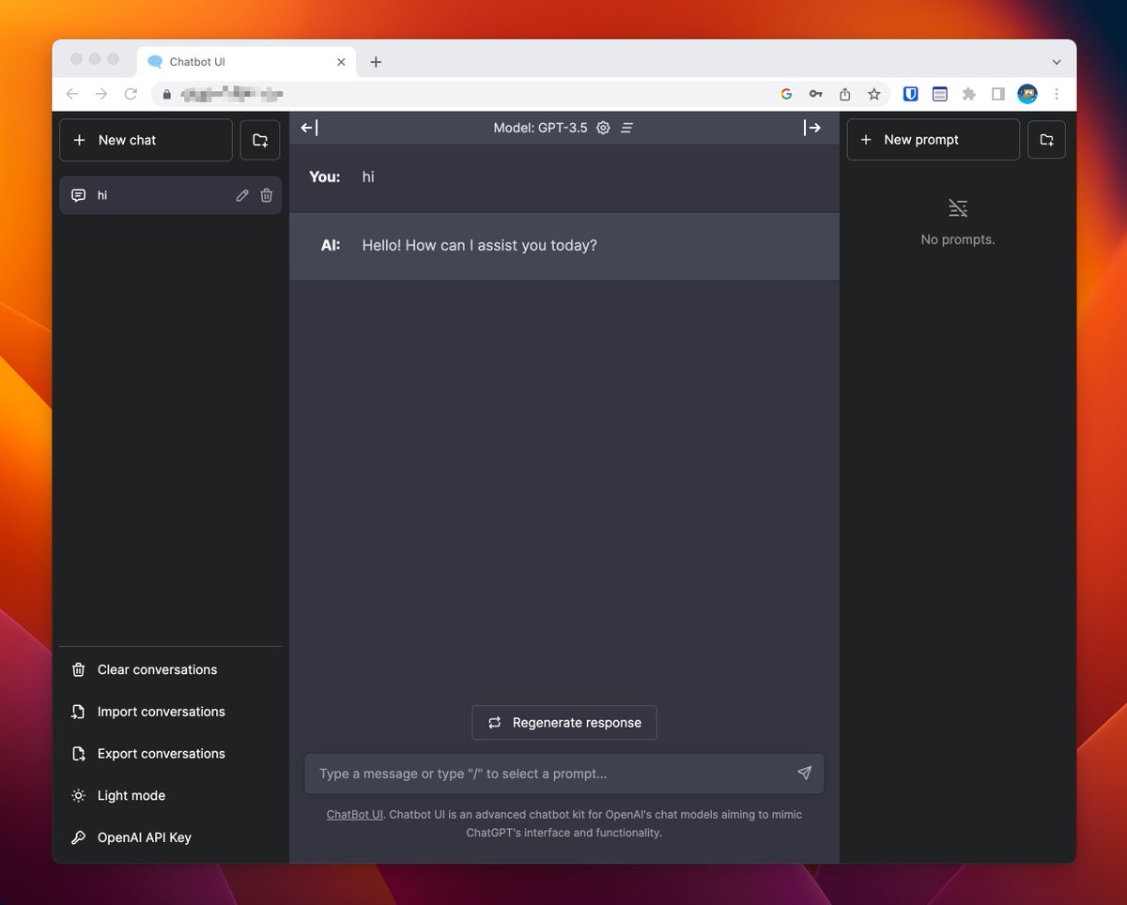The image size is (1127, 905).
Task: Open saved passwords key icon
Action: (816, 94)
